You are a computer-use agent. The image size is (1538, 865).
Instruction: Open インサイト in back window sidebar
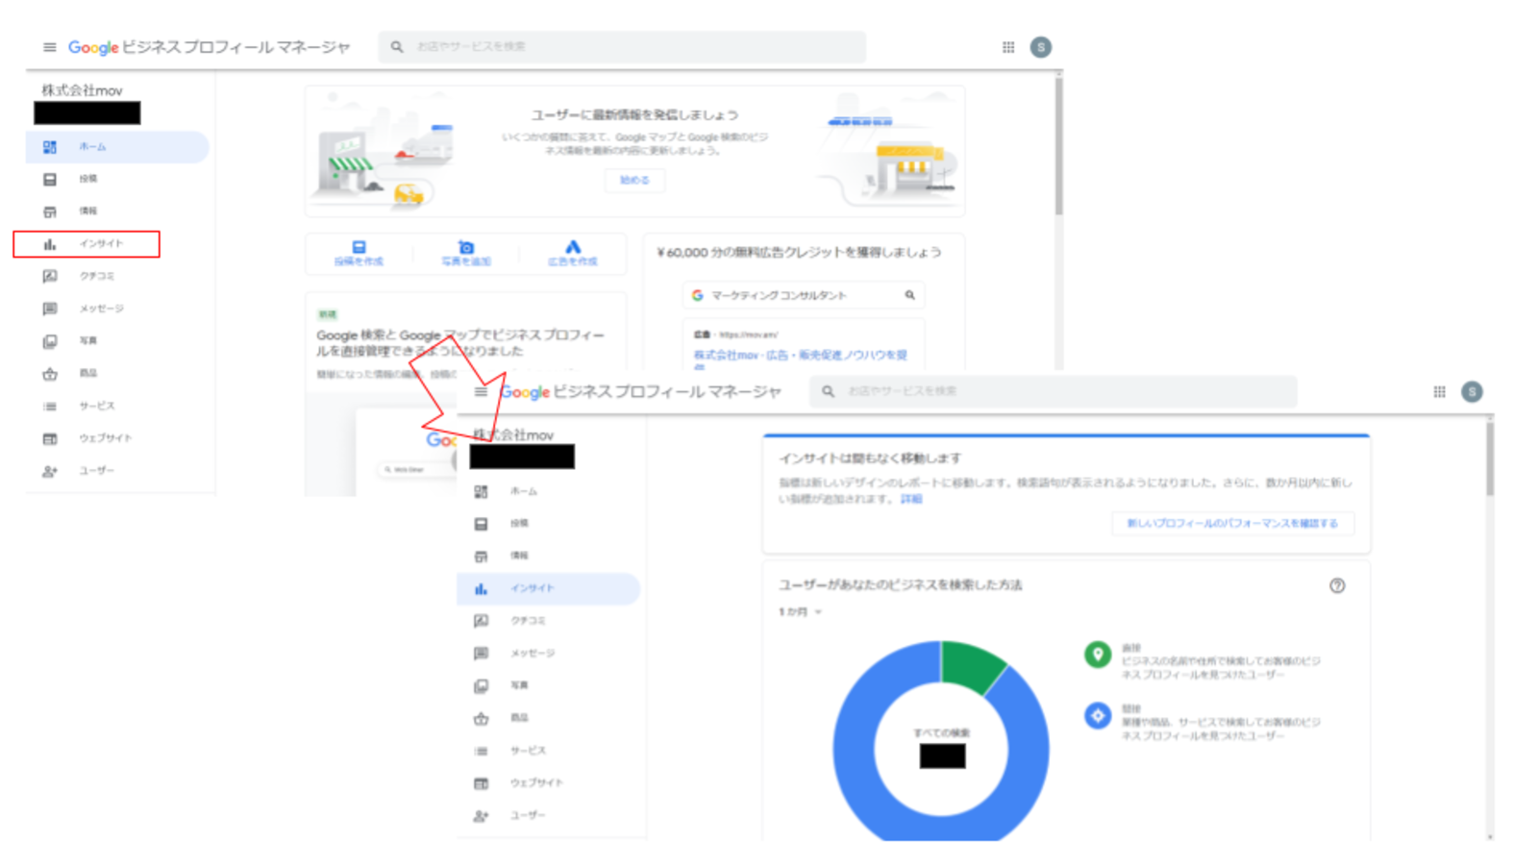[87, 244]
